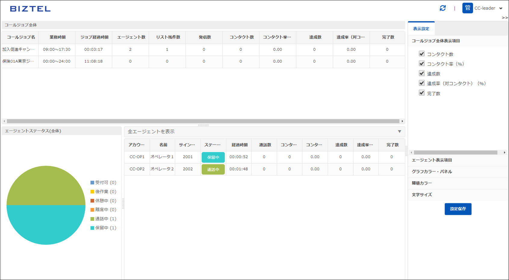Open the 全エージェントを表示 filter dropdown

pos(399,132)
